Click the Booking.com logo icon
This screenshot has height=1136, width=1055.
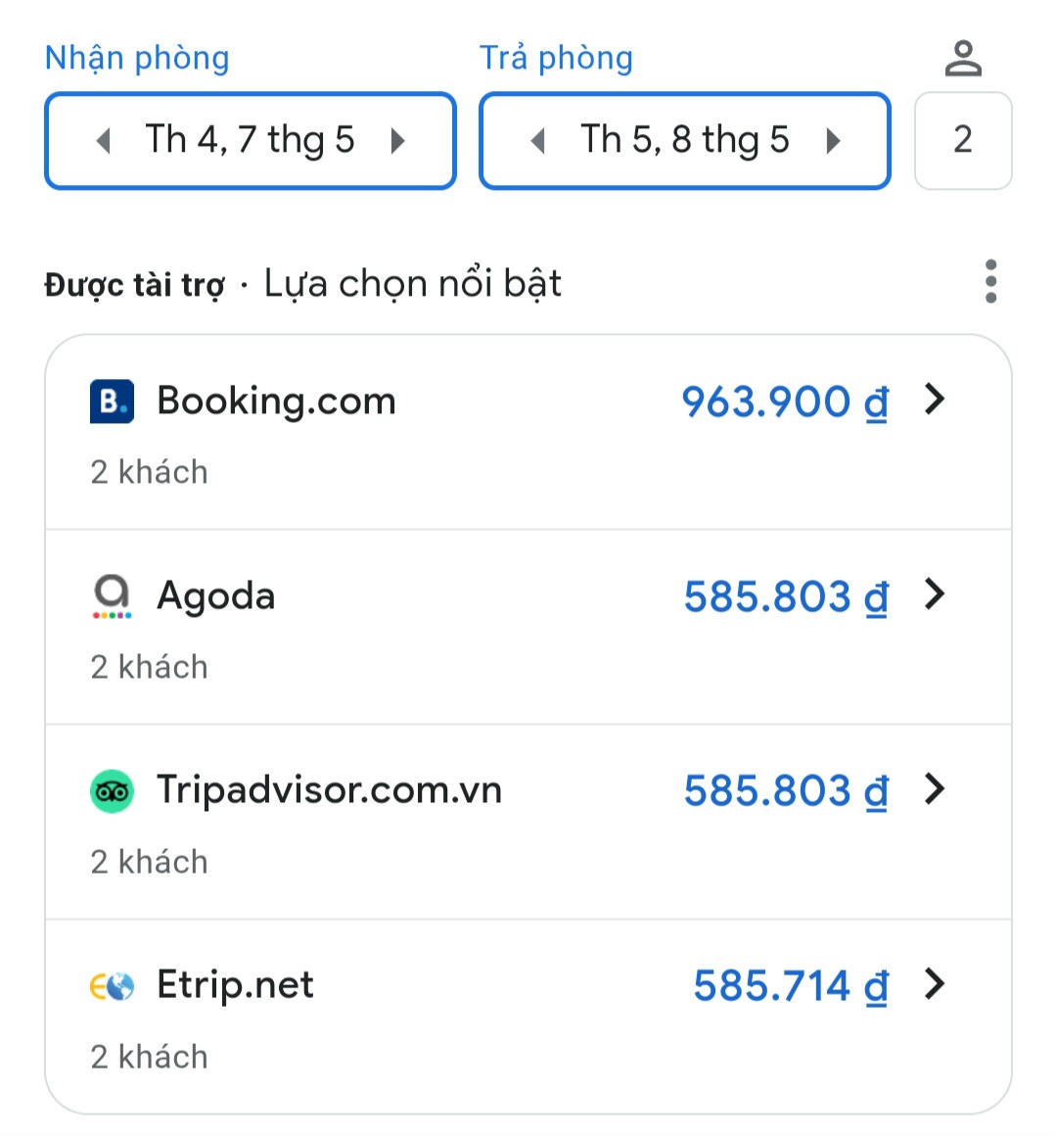(x=112, y=402)
